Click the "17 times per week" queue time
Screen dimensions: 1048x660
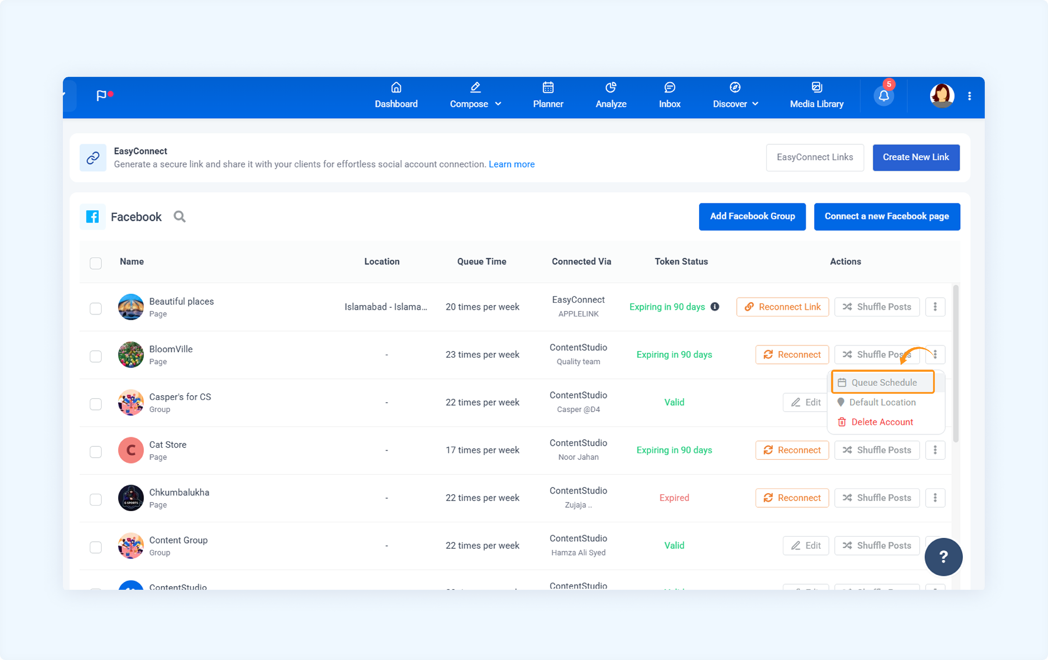click(482, 450)
